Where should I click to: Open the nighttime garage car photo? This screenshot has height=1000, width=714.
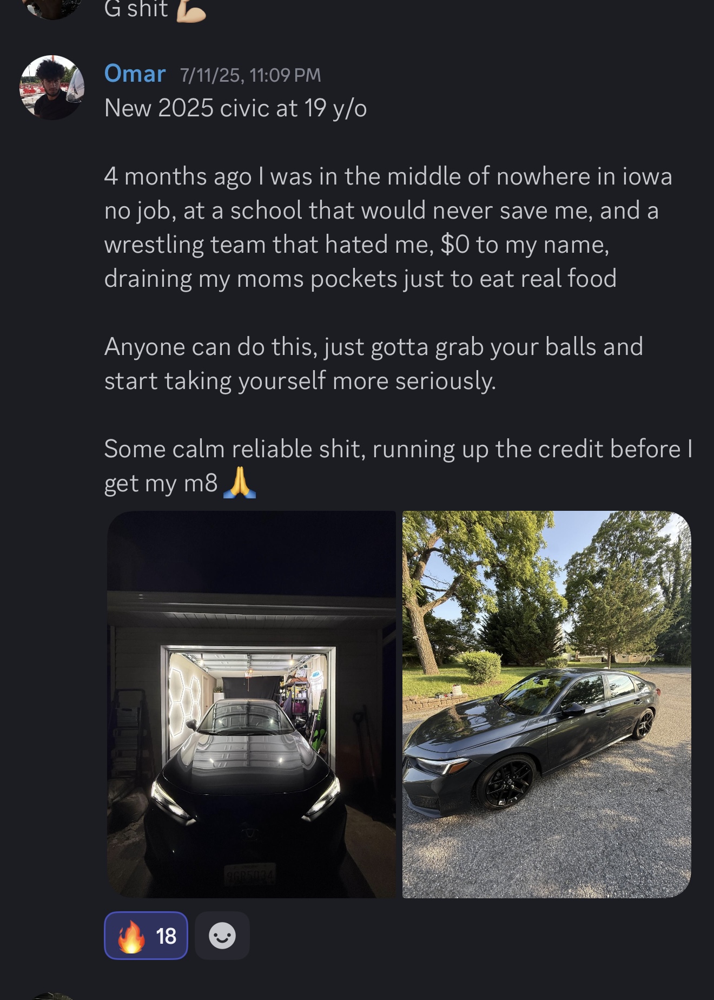(x=252, y=705)
